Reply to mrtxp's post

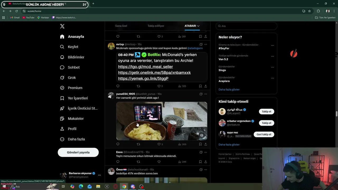click(118, 86)
